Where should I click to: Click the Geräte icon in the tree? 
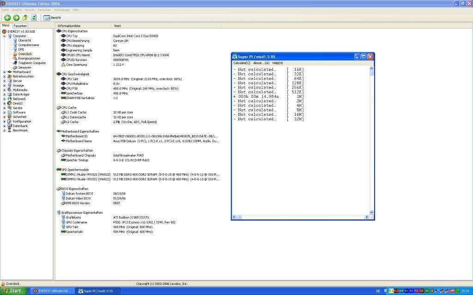[10, 108]
